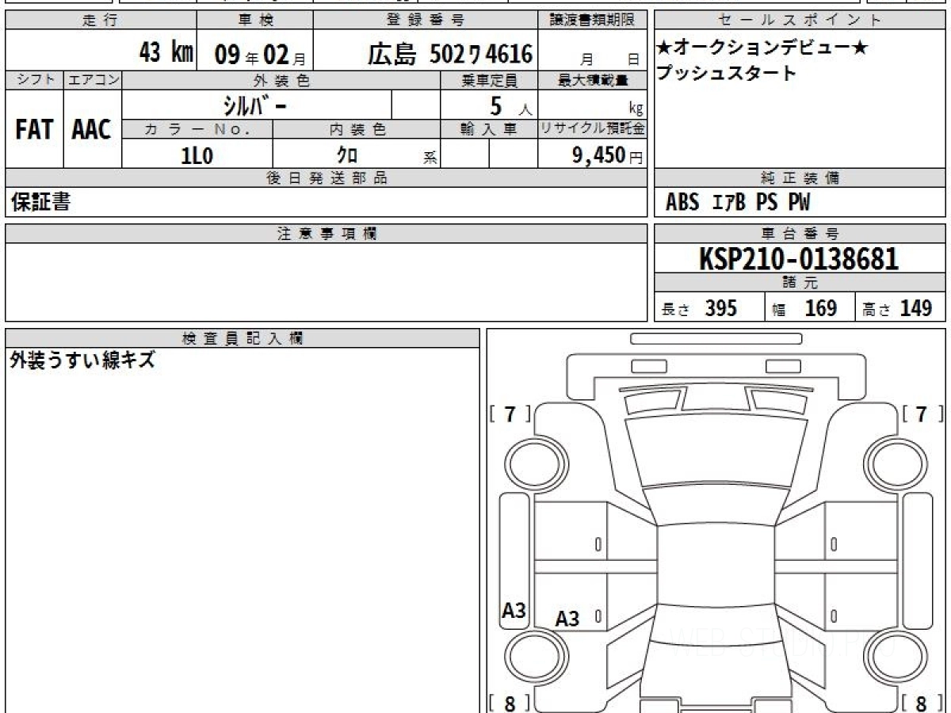Select recycle deposit 9,450円

coord(607,155)
